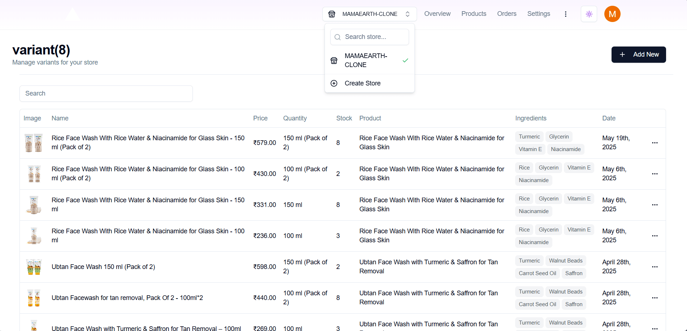Click Walnut Beads tag in ₹598.00 row
The image size is (687, 331).
coord(566,261)
